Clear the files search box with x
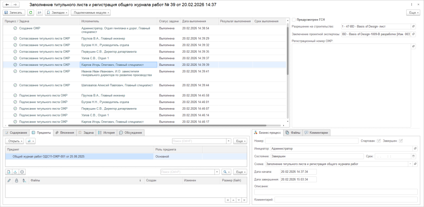The image size is (424, 207). point(217,172)
